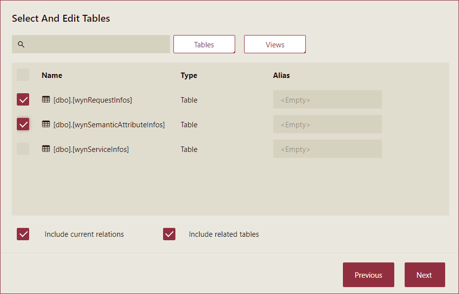Screen dimensions: 459x294
Task: Toggle the select-all checkbox in header
Action: point(23,74)
